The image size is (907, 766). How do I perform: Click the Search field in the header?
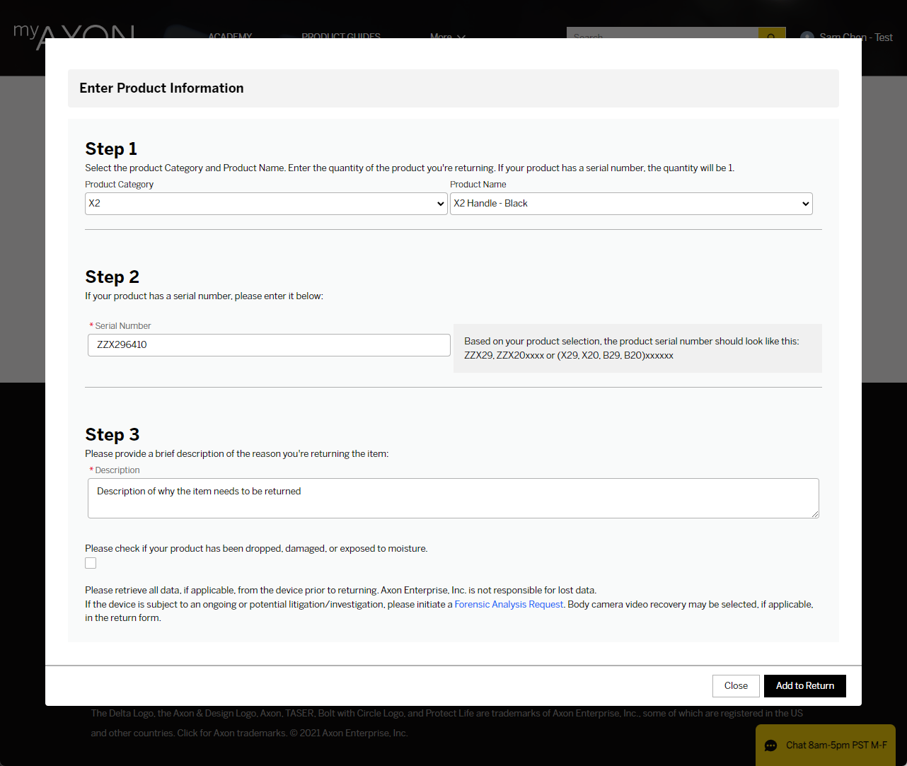click(x=662, y=35)
